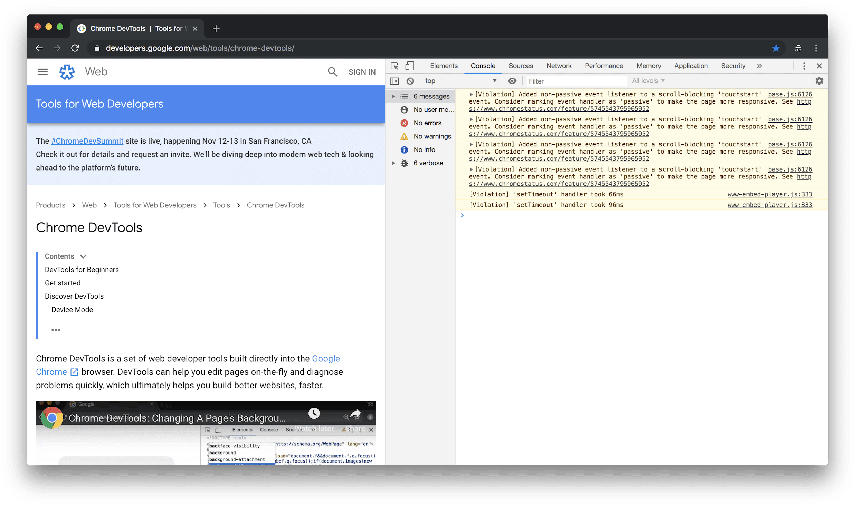Select No user messages sidebar row
The width and height of the screenshot is (855, 506).
pyautogui.click(x=420, y=110)
